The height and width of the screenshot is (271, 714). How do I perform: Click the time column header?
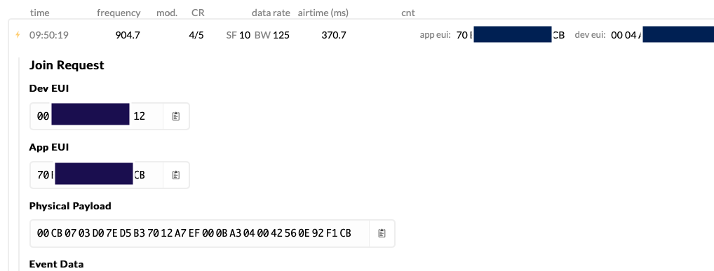[x=39, y=13]
